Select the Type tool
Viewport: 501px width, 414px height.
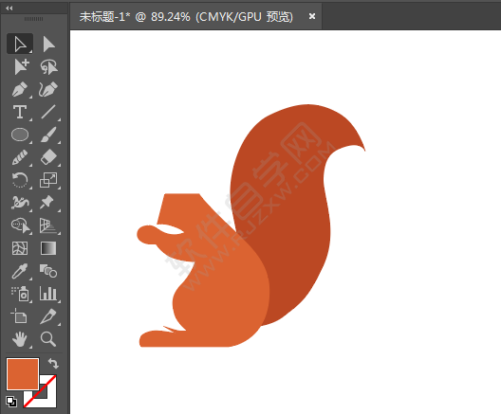pyautogui.click(x=20, y=112)
